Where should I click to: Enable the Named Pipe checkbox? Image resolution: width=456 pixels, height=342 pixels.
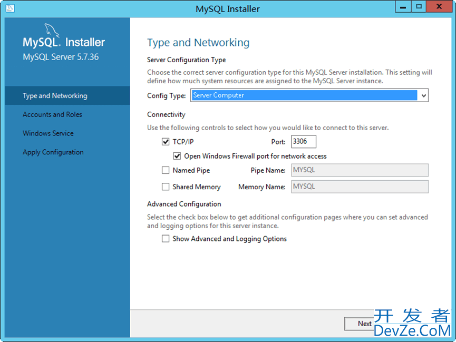(166, 170)
